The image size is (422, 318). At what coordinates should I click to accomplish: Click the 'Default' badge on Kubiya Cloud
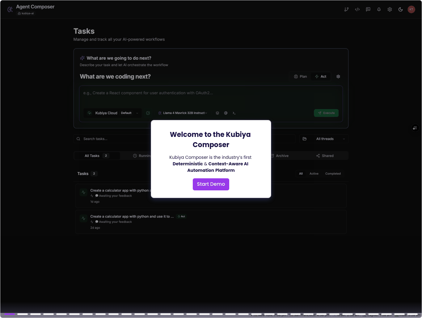click(x=126, y=113)
